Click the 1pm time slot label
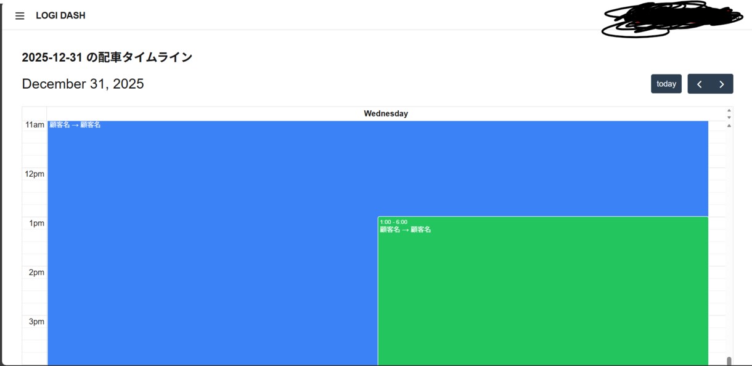The height and width of the screenshot is (366, 752). pyautogui.click(x=36, y=223)
